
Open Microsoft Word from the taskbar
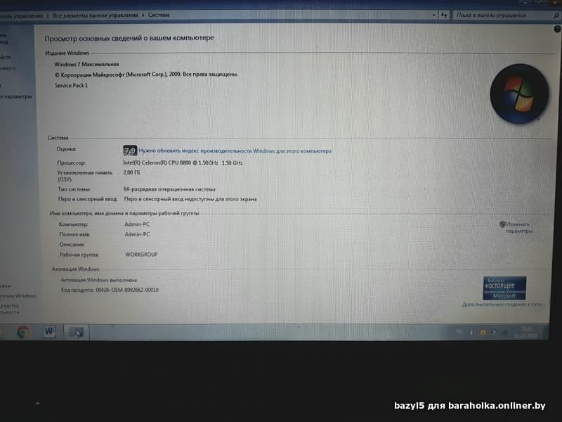click(49, 331)
